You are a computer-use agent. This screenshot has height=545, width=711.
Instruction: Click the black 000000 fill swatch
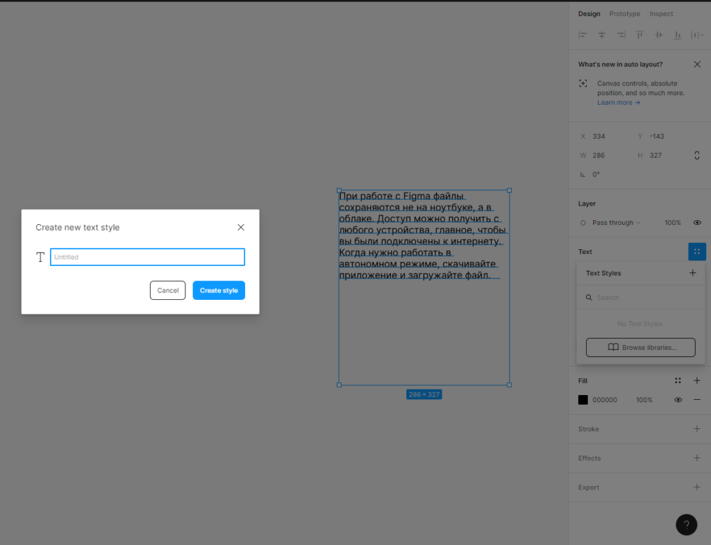(x=583, y=400)
